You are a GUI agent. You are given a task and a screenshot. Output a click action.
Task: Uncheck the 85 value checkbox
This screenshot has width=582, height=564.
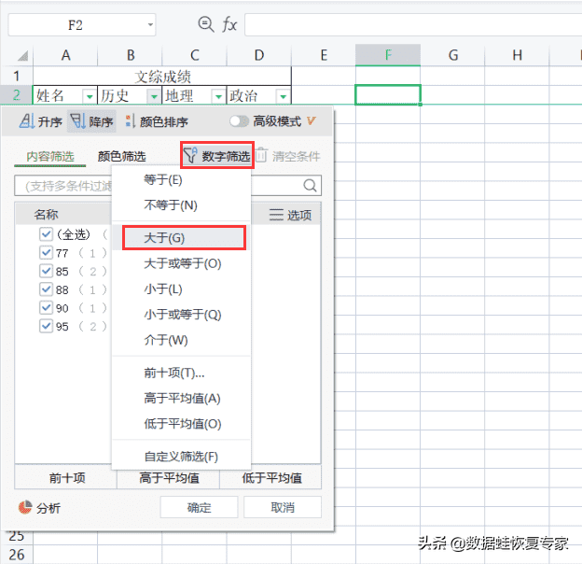[46, 271]
